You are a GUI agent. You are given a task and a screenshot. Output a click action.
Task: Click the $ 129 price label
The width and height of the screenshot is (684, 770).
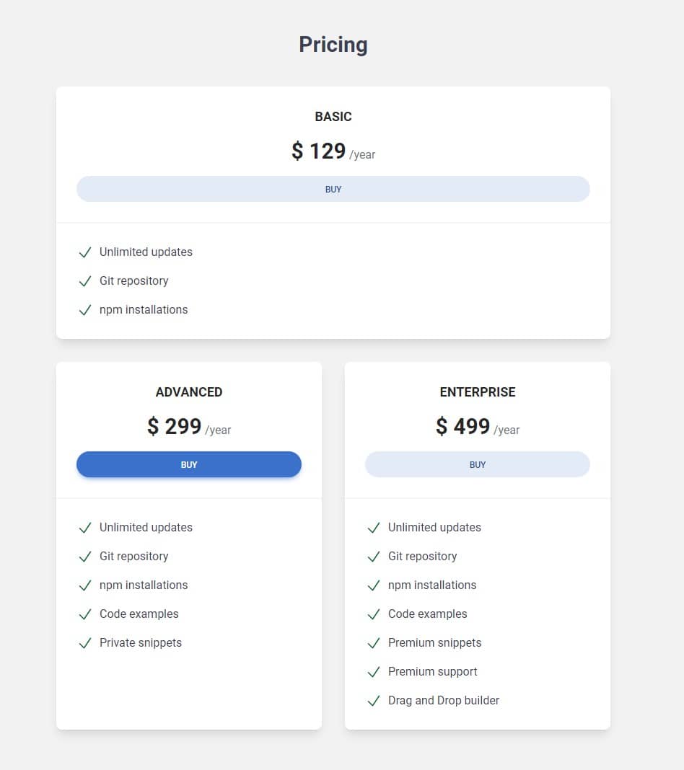318,151
